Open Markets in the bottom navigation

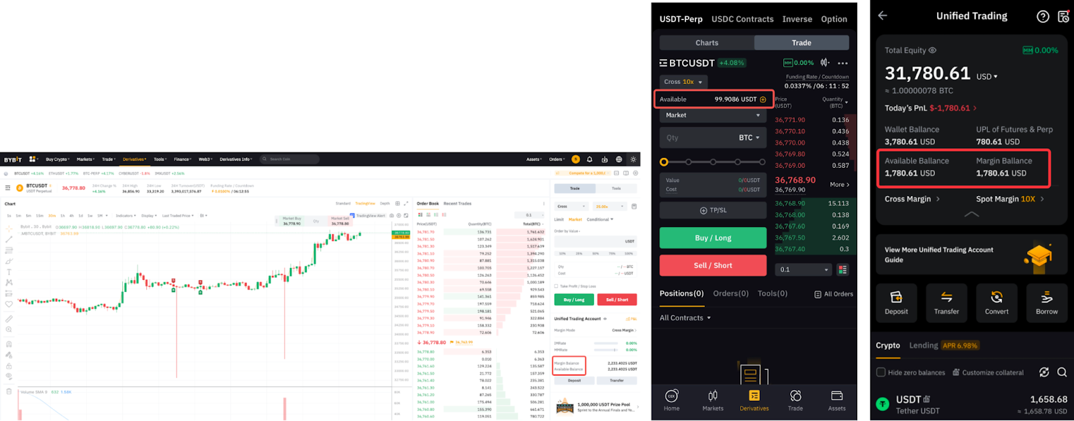(x=713, y=400)
